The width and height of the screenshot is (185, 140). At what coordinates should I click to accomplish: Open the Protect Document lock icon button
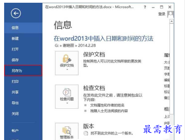click(67, 63)
